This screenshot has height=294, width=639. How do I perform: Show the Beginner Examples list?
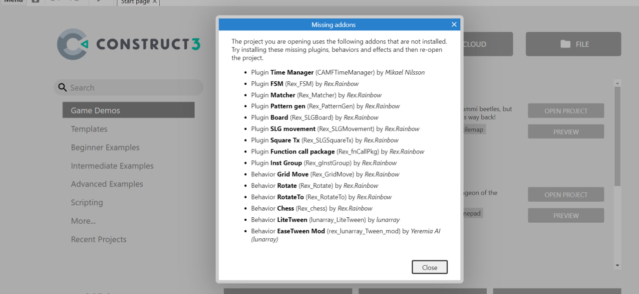click(105, 147)
